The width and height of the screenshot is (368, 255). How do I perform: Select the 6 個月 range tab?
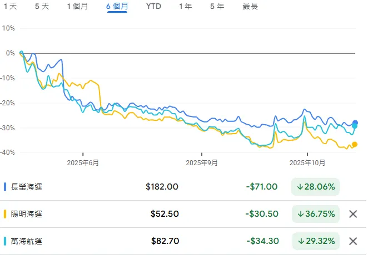[x=117, y=6]
